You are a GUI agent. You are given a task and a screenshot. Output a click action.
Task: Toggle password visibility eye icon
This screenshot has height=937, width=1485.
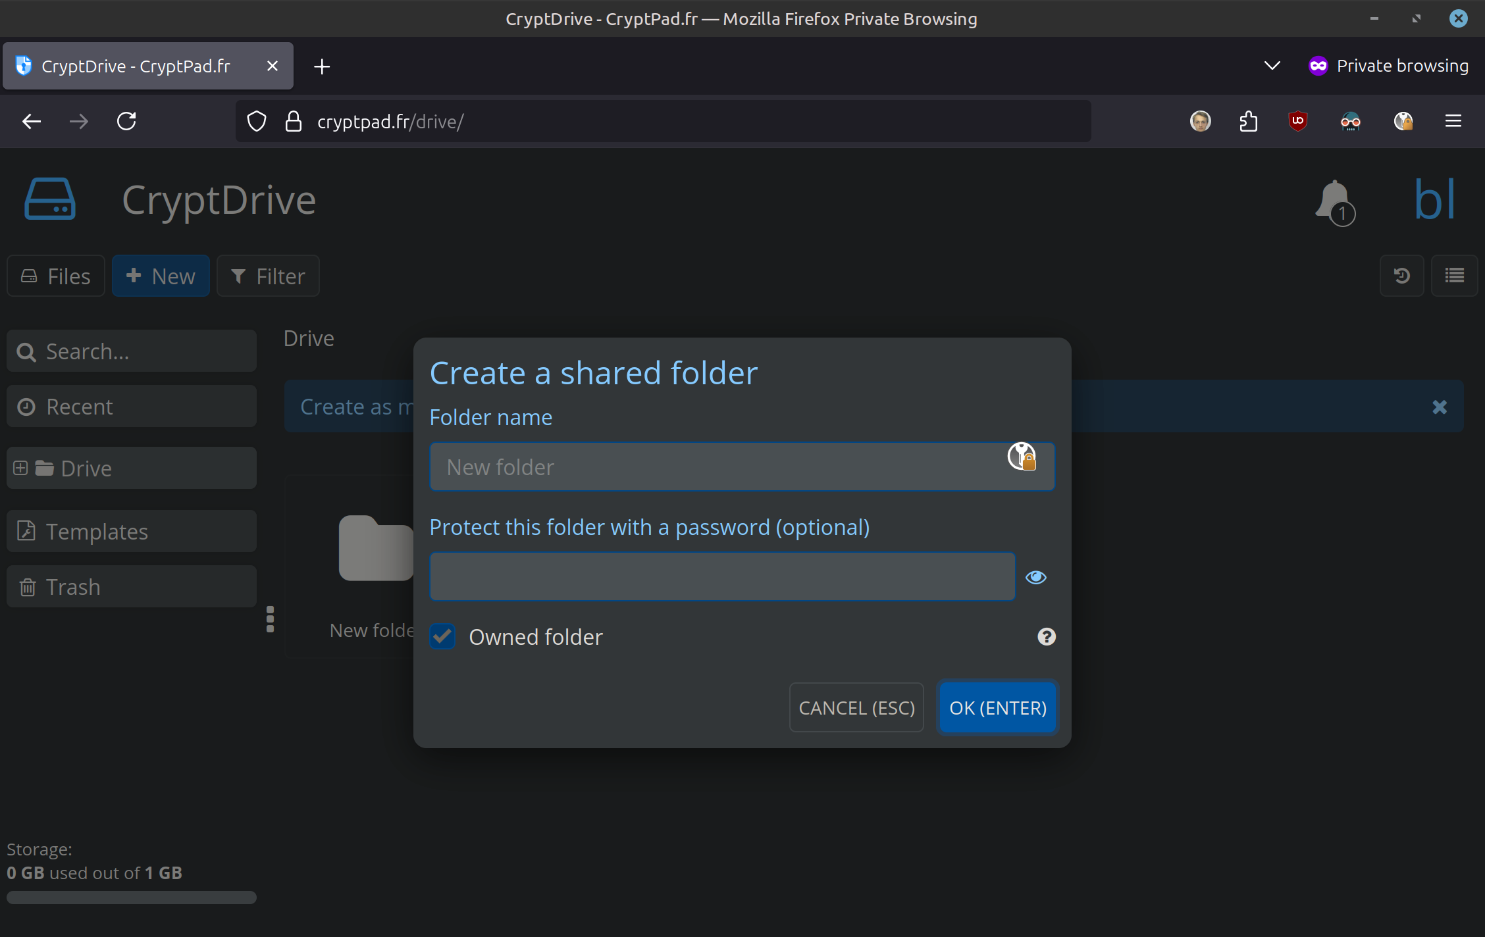pyautogui.click(x=1035, y=577)
